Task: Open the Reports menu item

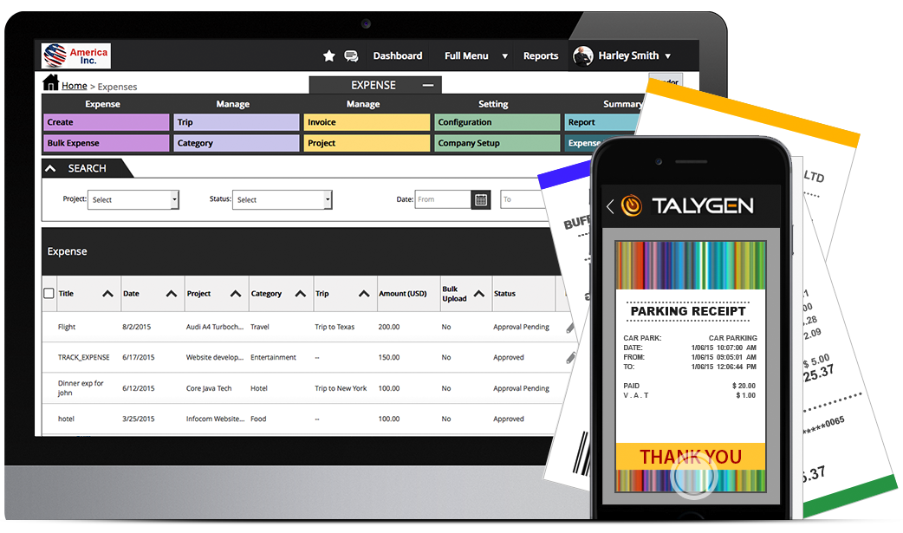Action: point(541,55)
